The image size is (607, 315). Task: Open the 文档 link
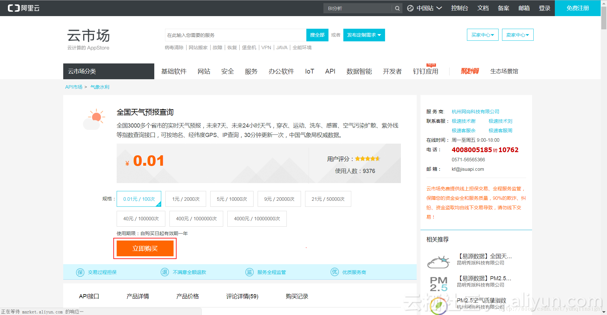click(x=483, y=8)
